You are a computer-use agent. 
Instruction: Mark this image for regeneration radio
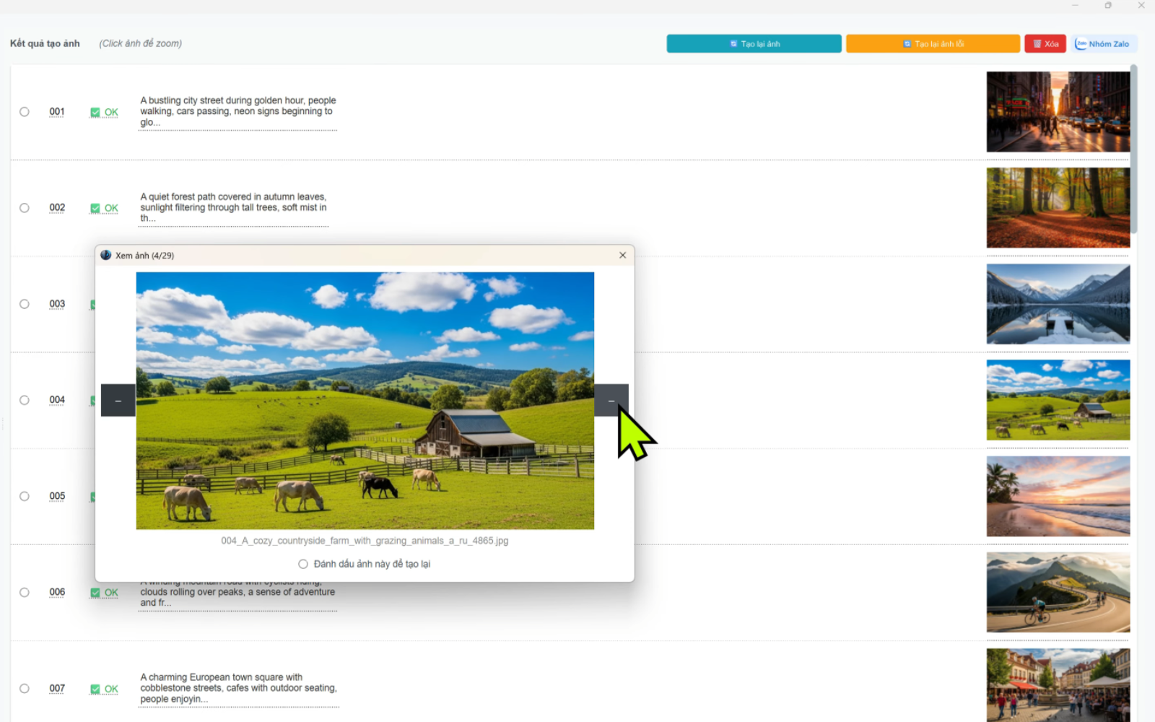(x=303, y=564)
